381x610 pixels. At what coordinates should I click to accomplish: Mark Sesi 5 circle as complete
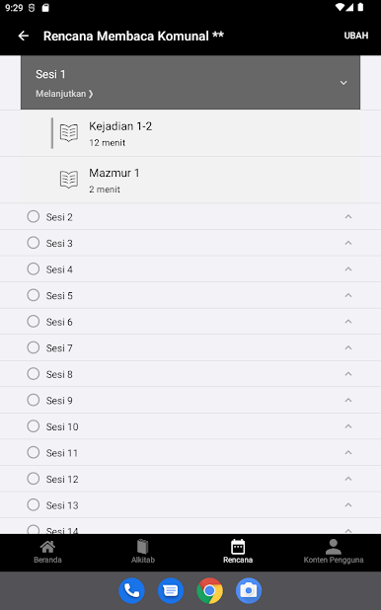[34, 295]
